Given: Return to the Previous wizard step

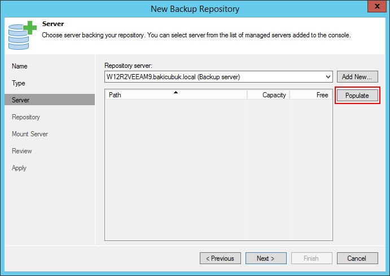Looking at the screenshot, I should [x=220, y=258].
